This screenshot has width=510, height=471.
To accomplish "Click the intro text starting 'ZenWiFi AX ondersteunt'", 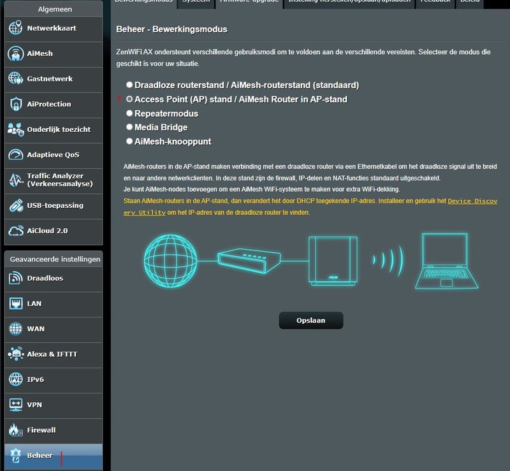I will point(303,57).
